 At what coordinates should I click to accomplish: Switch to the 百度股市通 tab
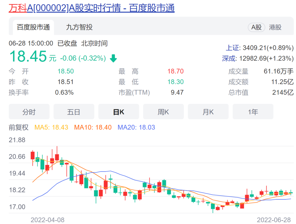coord(33,27)
